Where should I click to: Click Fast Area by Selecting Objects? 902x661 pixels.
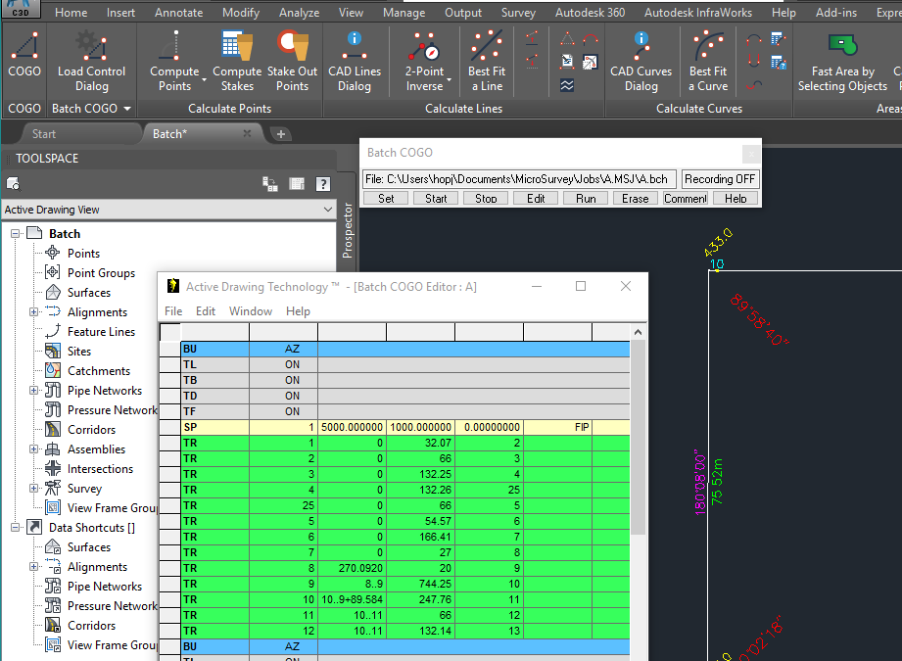click(841, 61)
